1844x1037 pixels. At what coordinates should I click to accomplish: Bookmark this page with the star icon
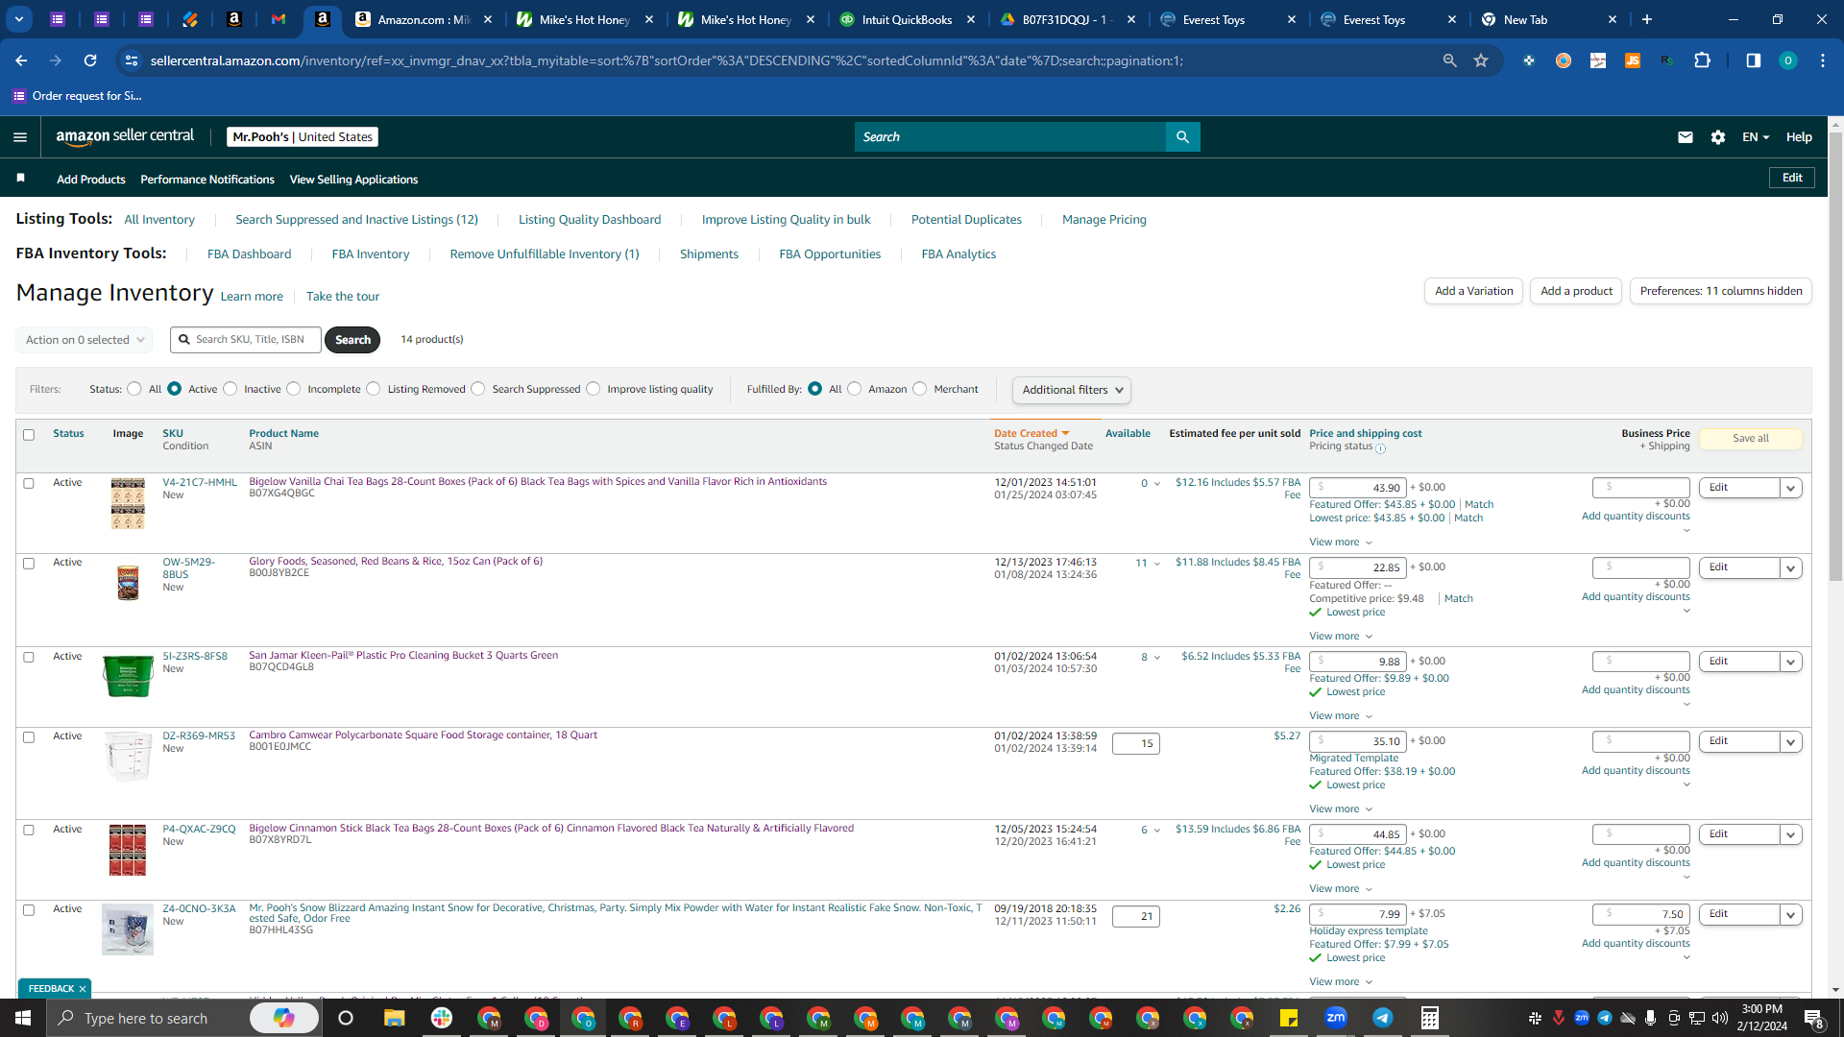[x=1481, y=60]
